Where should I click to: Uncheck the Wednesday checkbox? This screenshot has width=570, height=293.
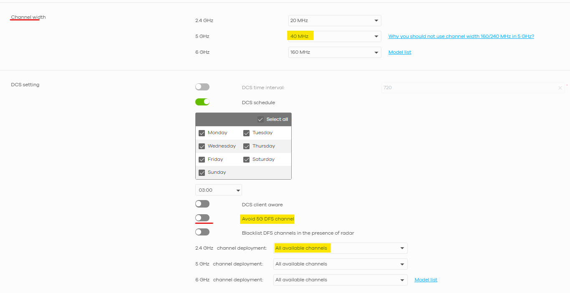click(x=202, y=146)
